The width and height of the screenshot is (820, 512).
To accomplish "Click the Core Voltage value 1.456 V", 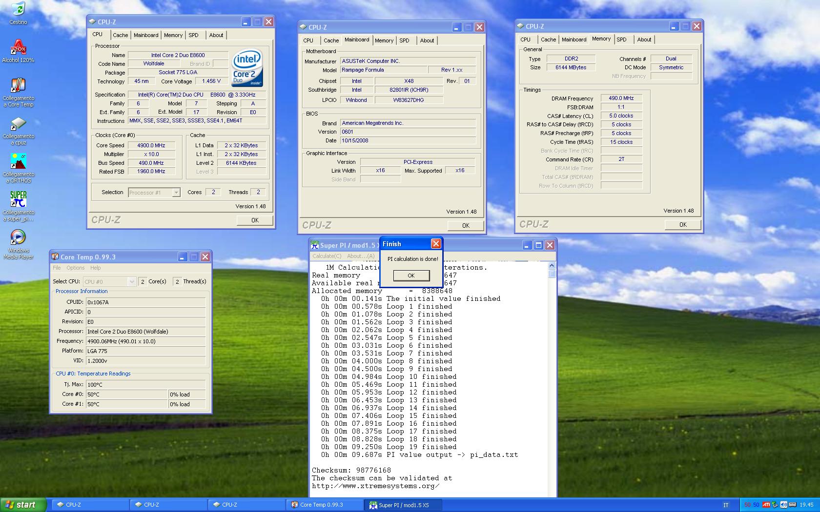I will click(211, 81).
